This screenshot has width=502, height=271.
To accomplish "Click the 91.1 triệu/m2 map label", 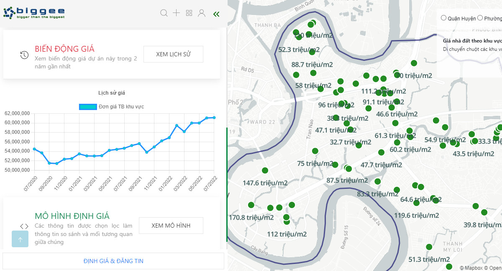I will pos(384,102).
